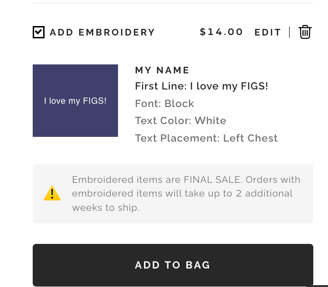Click the ADD EMBROIDERY label text
The image size is (328, 287).
tap(102, 32)
